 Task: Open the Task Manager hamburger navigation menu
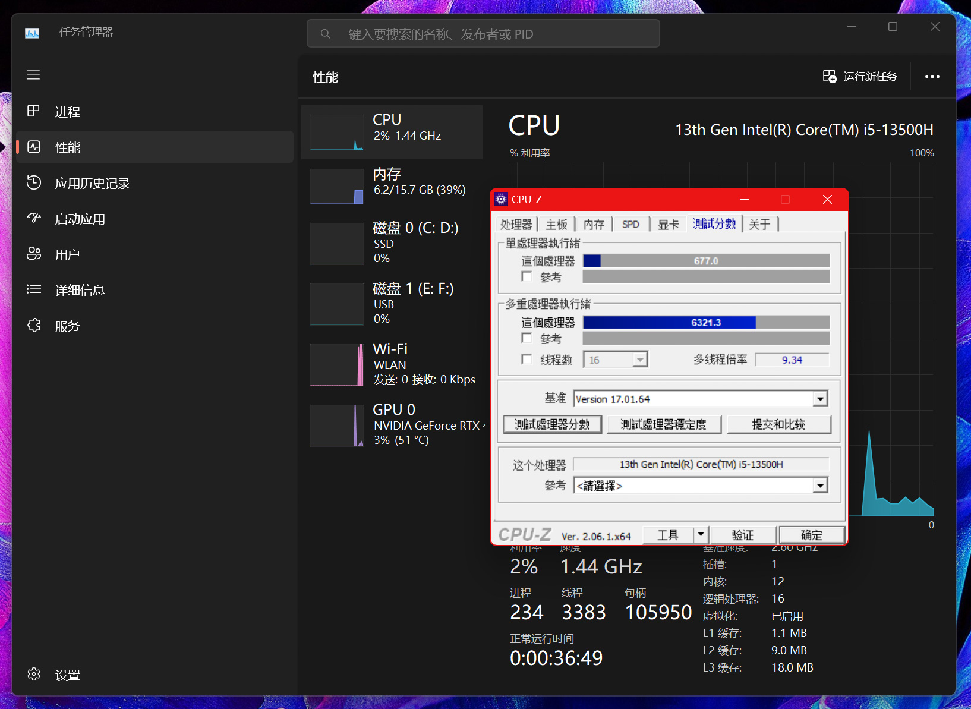[x=33, y=75]
